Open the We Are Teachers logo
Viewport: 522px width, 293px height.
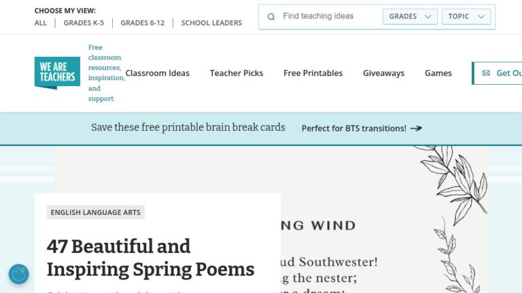(57, 73)
